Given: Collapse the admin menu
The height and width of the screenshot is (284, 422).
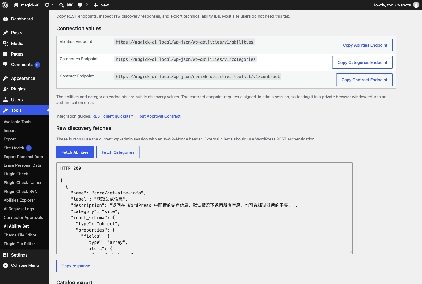Looking at the screenshot, I should tap(25, 265).
